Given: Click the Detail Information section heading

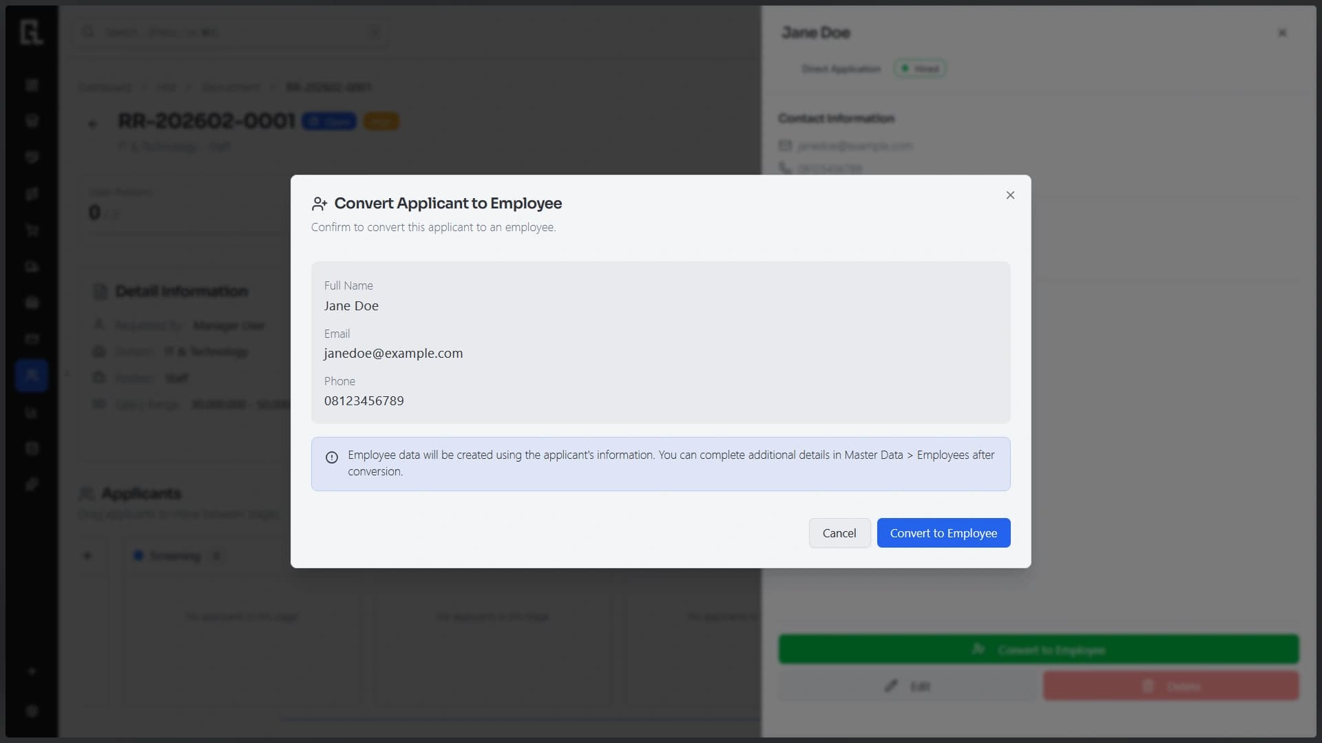Looking at the screenshot, I should 181,291.
